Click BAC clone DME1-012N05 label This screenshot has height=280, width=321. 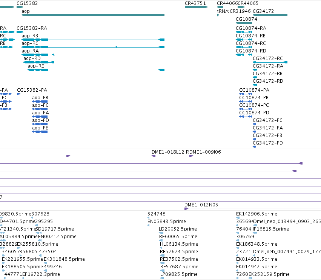tap(201, 205)
